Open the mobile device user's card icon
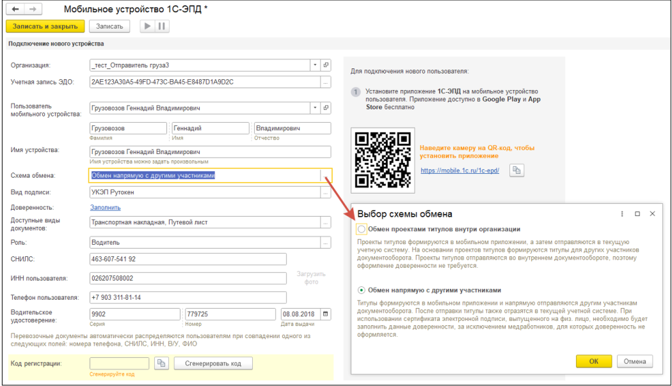 pos(326,108)
